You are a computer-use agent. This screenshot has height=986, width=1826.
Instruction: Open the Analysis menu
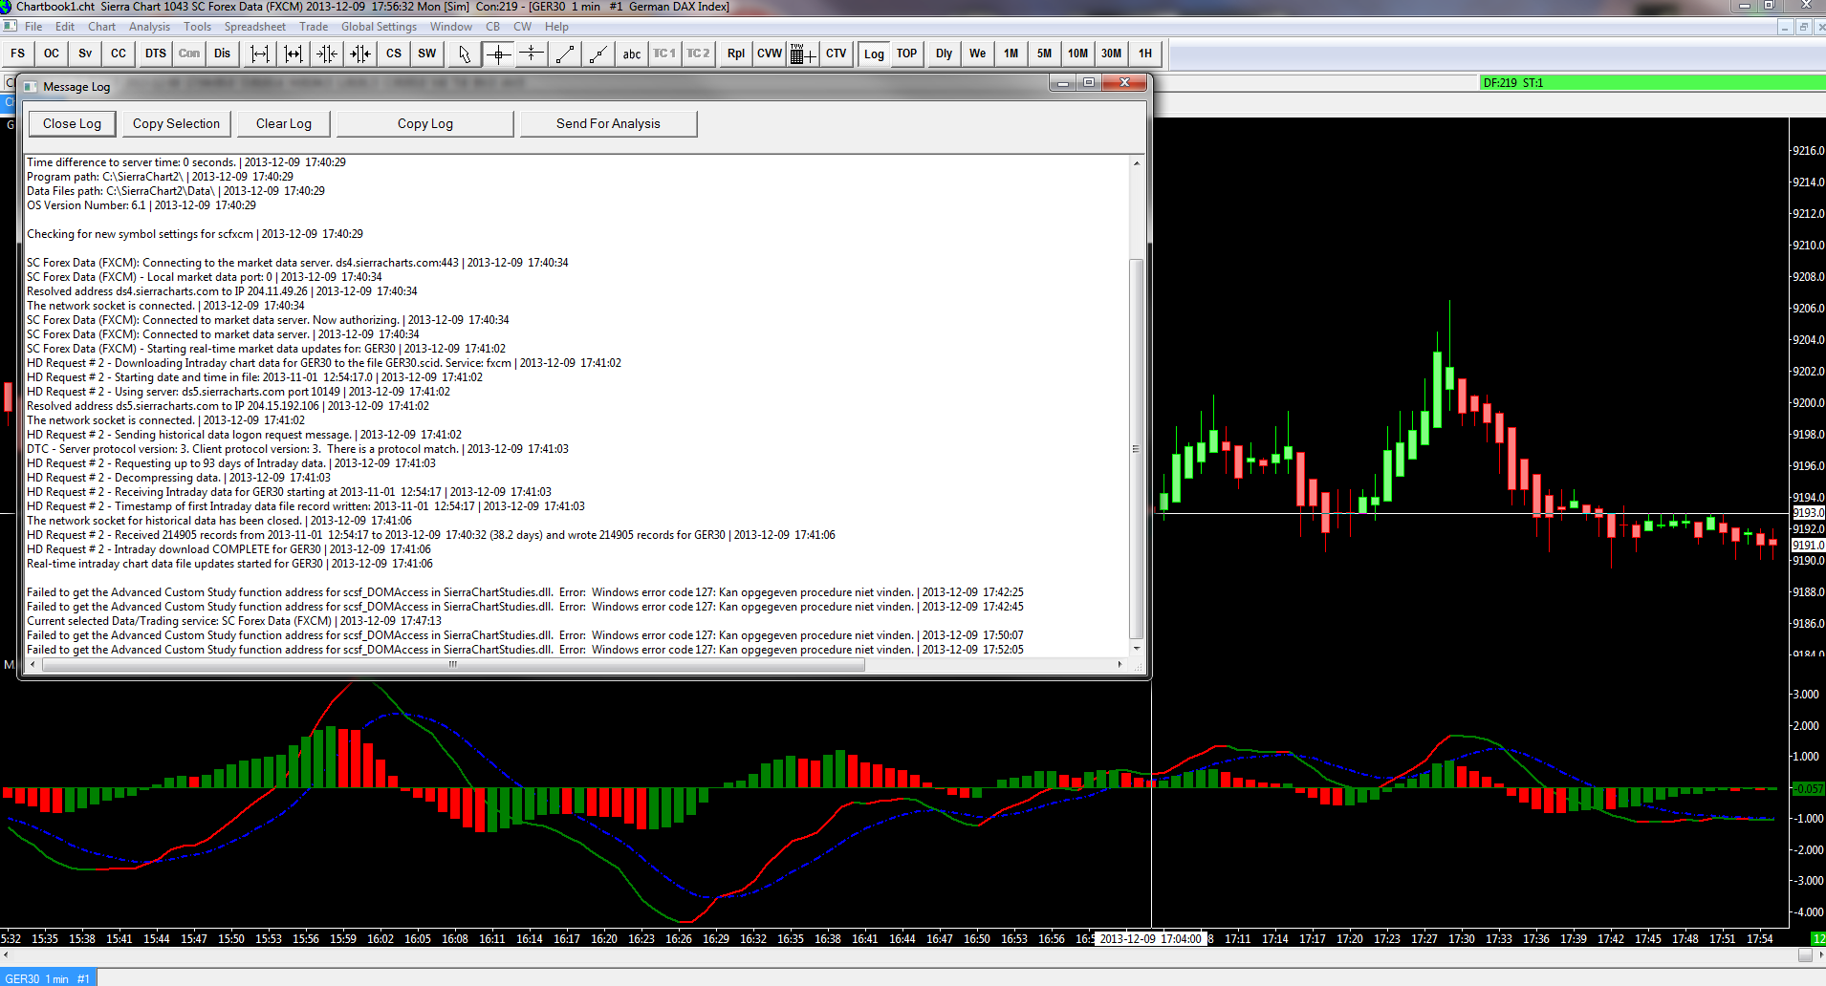tap(149, 27)
